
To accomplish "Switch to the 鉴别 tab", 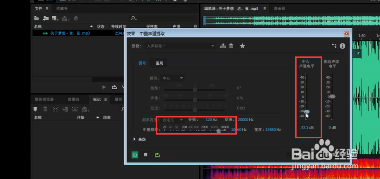I will click(x=159, y=63).
